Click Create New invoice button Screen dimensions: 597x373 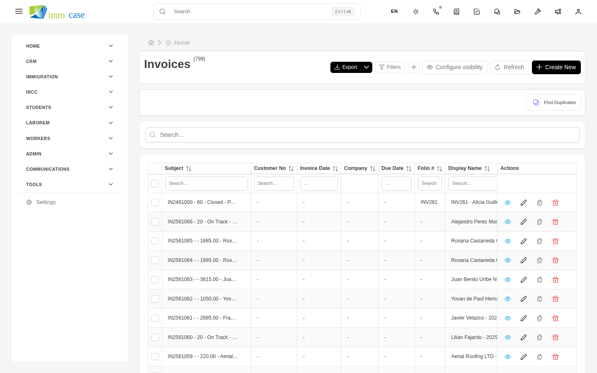[x=556, y=67]
